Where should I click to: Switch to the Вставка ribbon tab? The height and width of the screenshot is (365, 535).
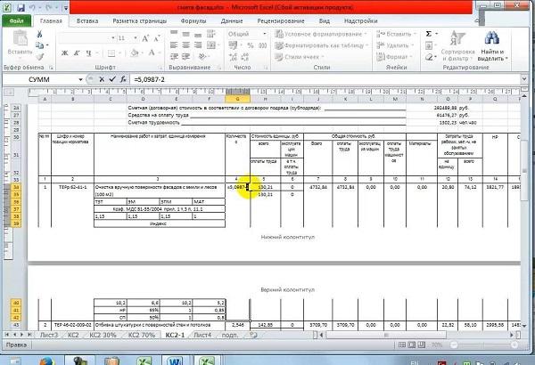(87, 20)
